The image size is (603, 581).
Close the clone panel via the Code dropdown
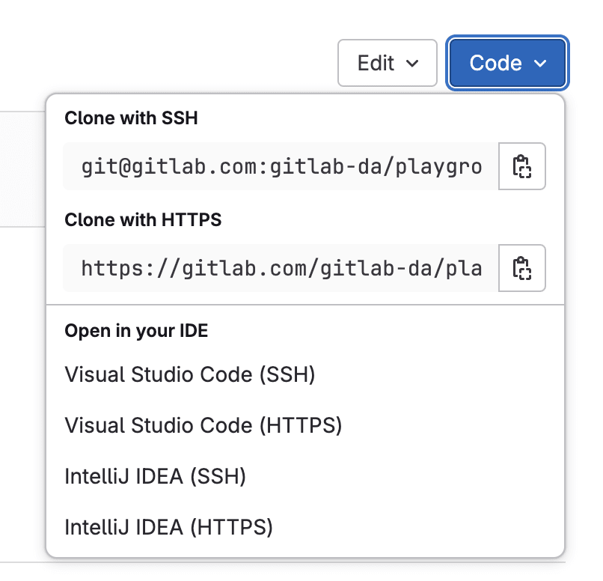click(x=506, y=64)
